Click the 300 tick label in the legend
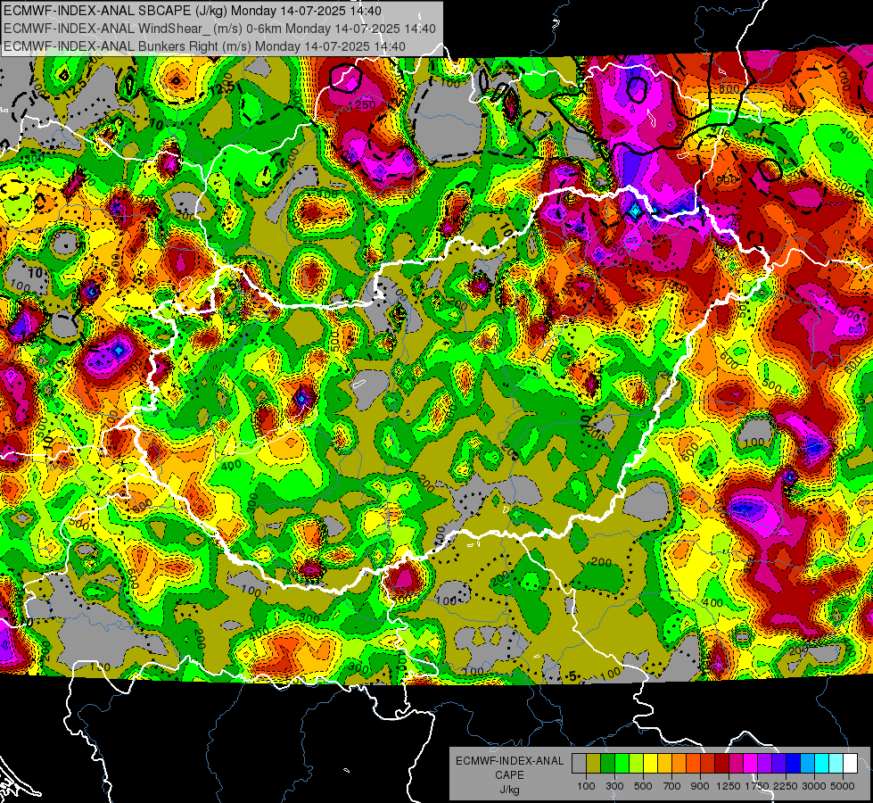This screenshot has height=803, width=873. coord(614,786)
